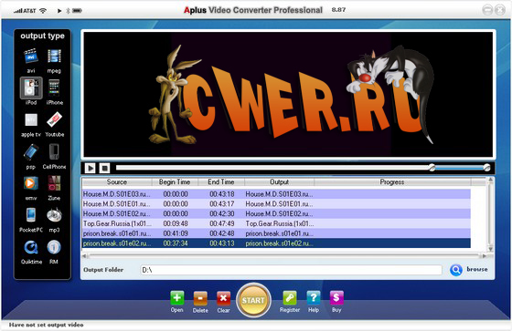This screenshot has width=512, height=331.
Task: Stop the video preview playback
Action: (104, 168)
